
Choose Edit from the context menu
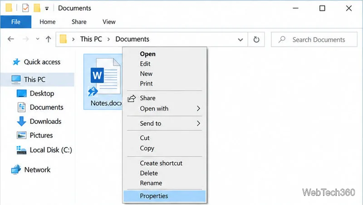(145, 64)
